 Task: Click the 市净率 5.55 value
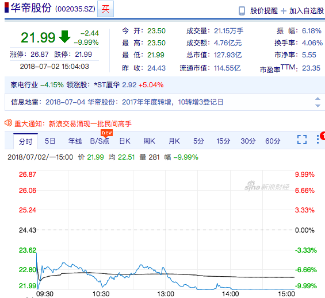pyautogui.click(x=309, y=55)
